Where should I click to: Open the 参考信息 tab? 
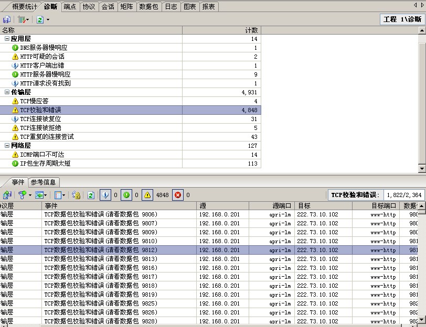click(43, 182)
